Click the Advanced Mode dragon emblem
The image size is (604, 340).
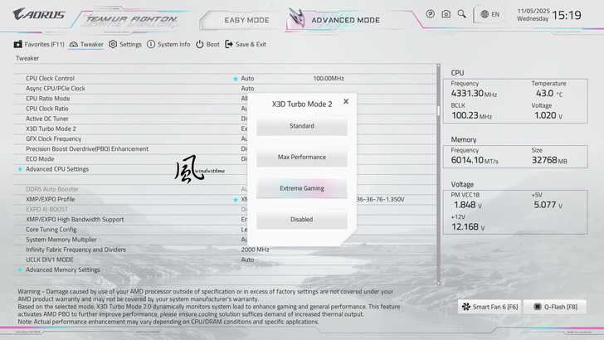[x=297, y=18]
